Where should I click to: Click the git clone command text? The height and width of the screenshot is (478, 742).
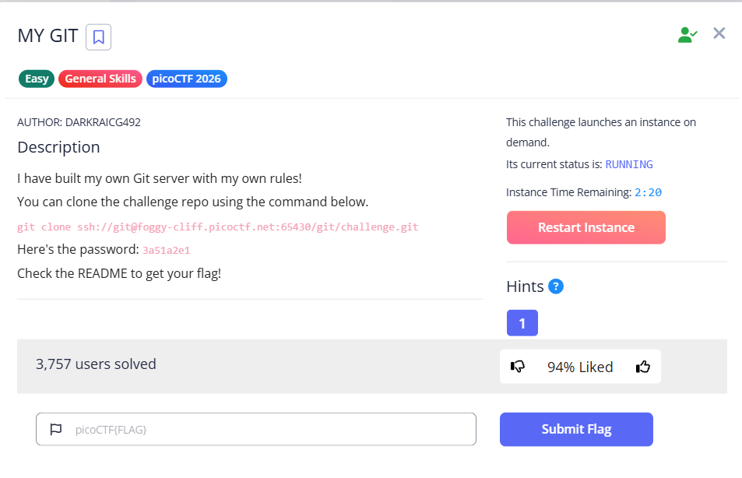tap(218, 227)
